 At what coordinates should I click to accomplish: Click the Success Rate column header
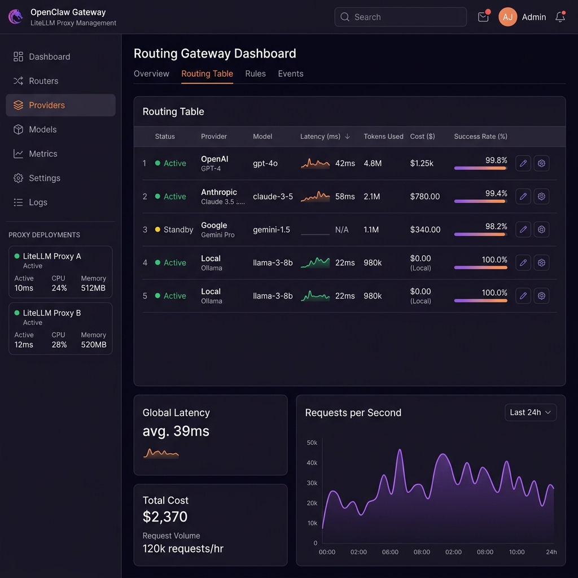[x=480, y=137]
